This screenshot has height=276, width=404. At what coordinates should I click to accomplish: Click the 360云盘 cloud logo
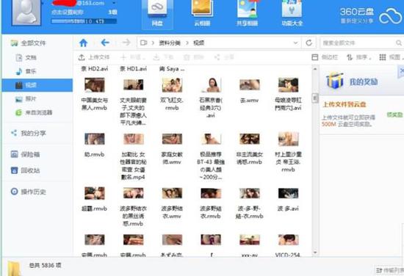pos(390,16)
